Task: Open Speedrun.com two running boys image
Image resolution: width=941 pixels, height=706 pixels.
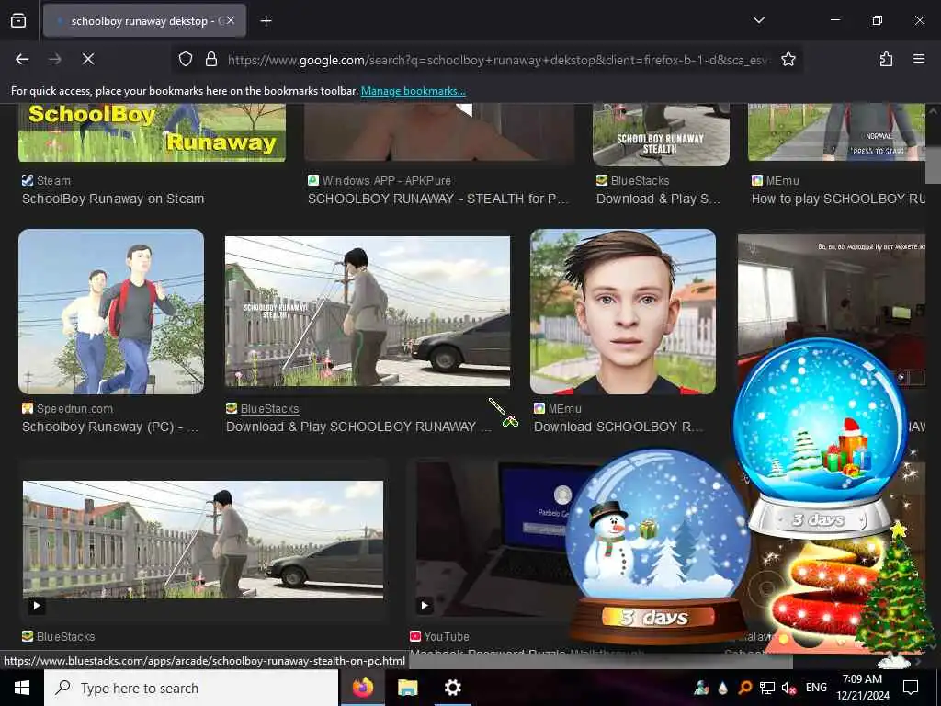Action: click(x=111, y=311)
